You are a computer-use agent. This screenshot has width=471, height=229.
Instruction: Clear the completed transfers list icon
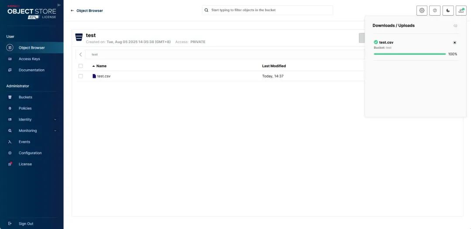[x=455, y=26]
